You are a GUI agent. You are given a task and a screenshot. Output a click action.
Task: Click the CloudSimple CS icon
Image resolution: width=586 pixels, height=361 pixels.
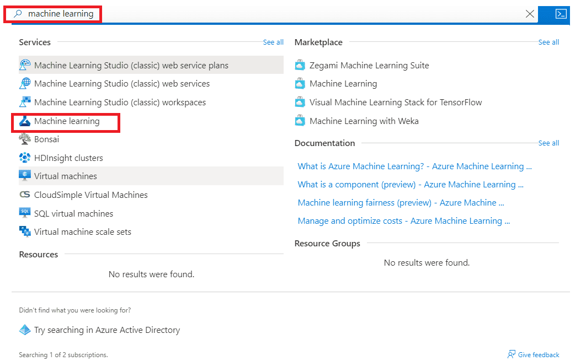25,195
